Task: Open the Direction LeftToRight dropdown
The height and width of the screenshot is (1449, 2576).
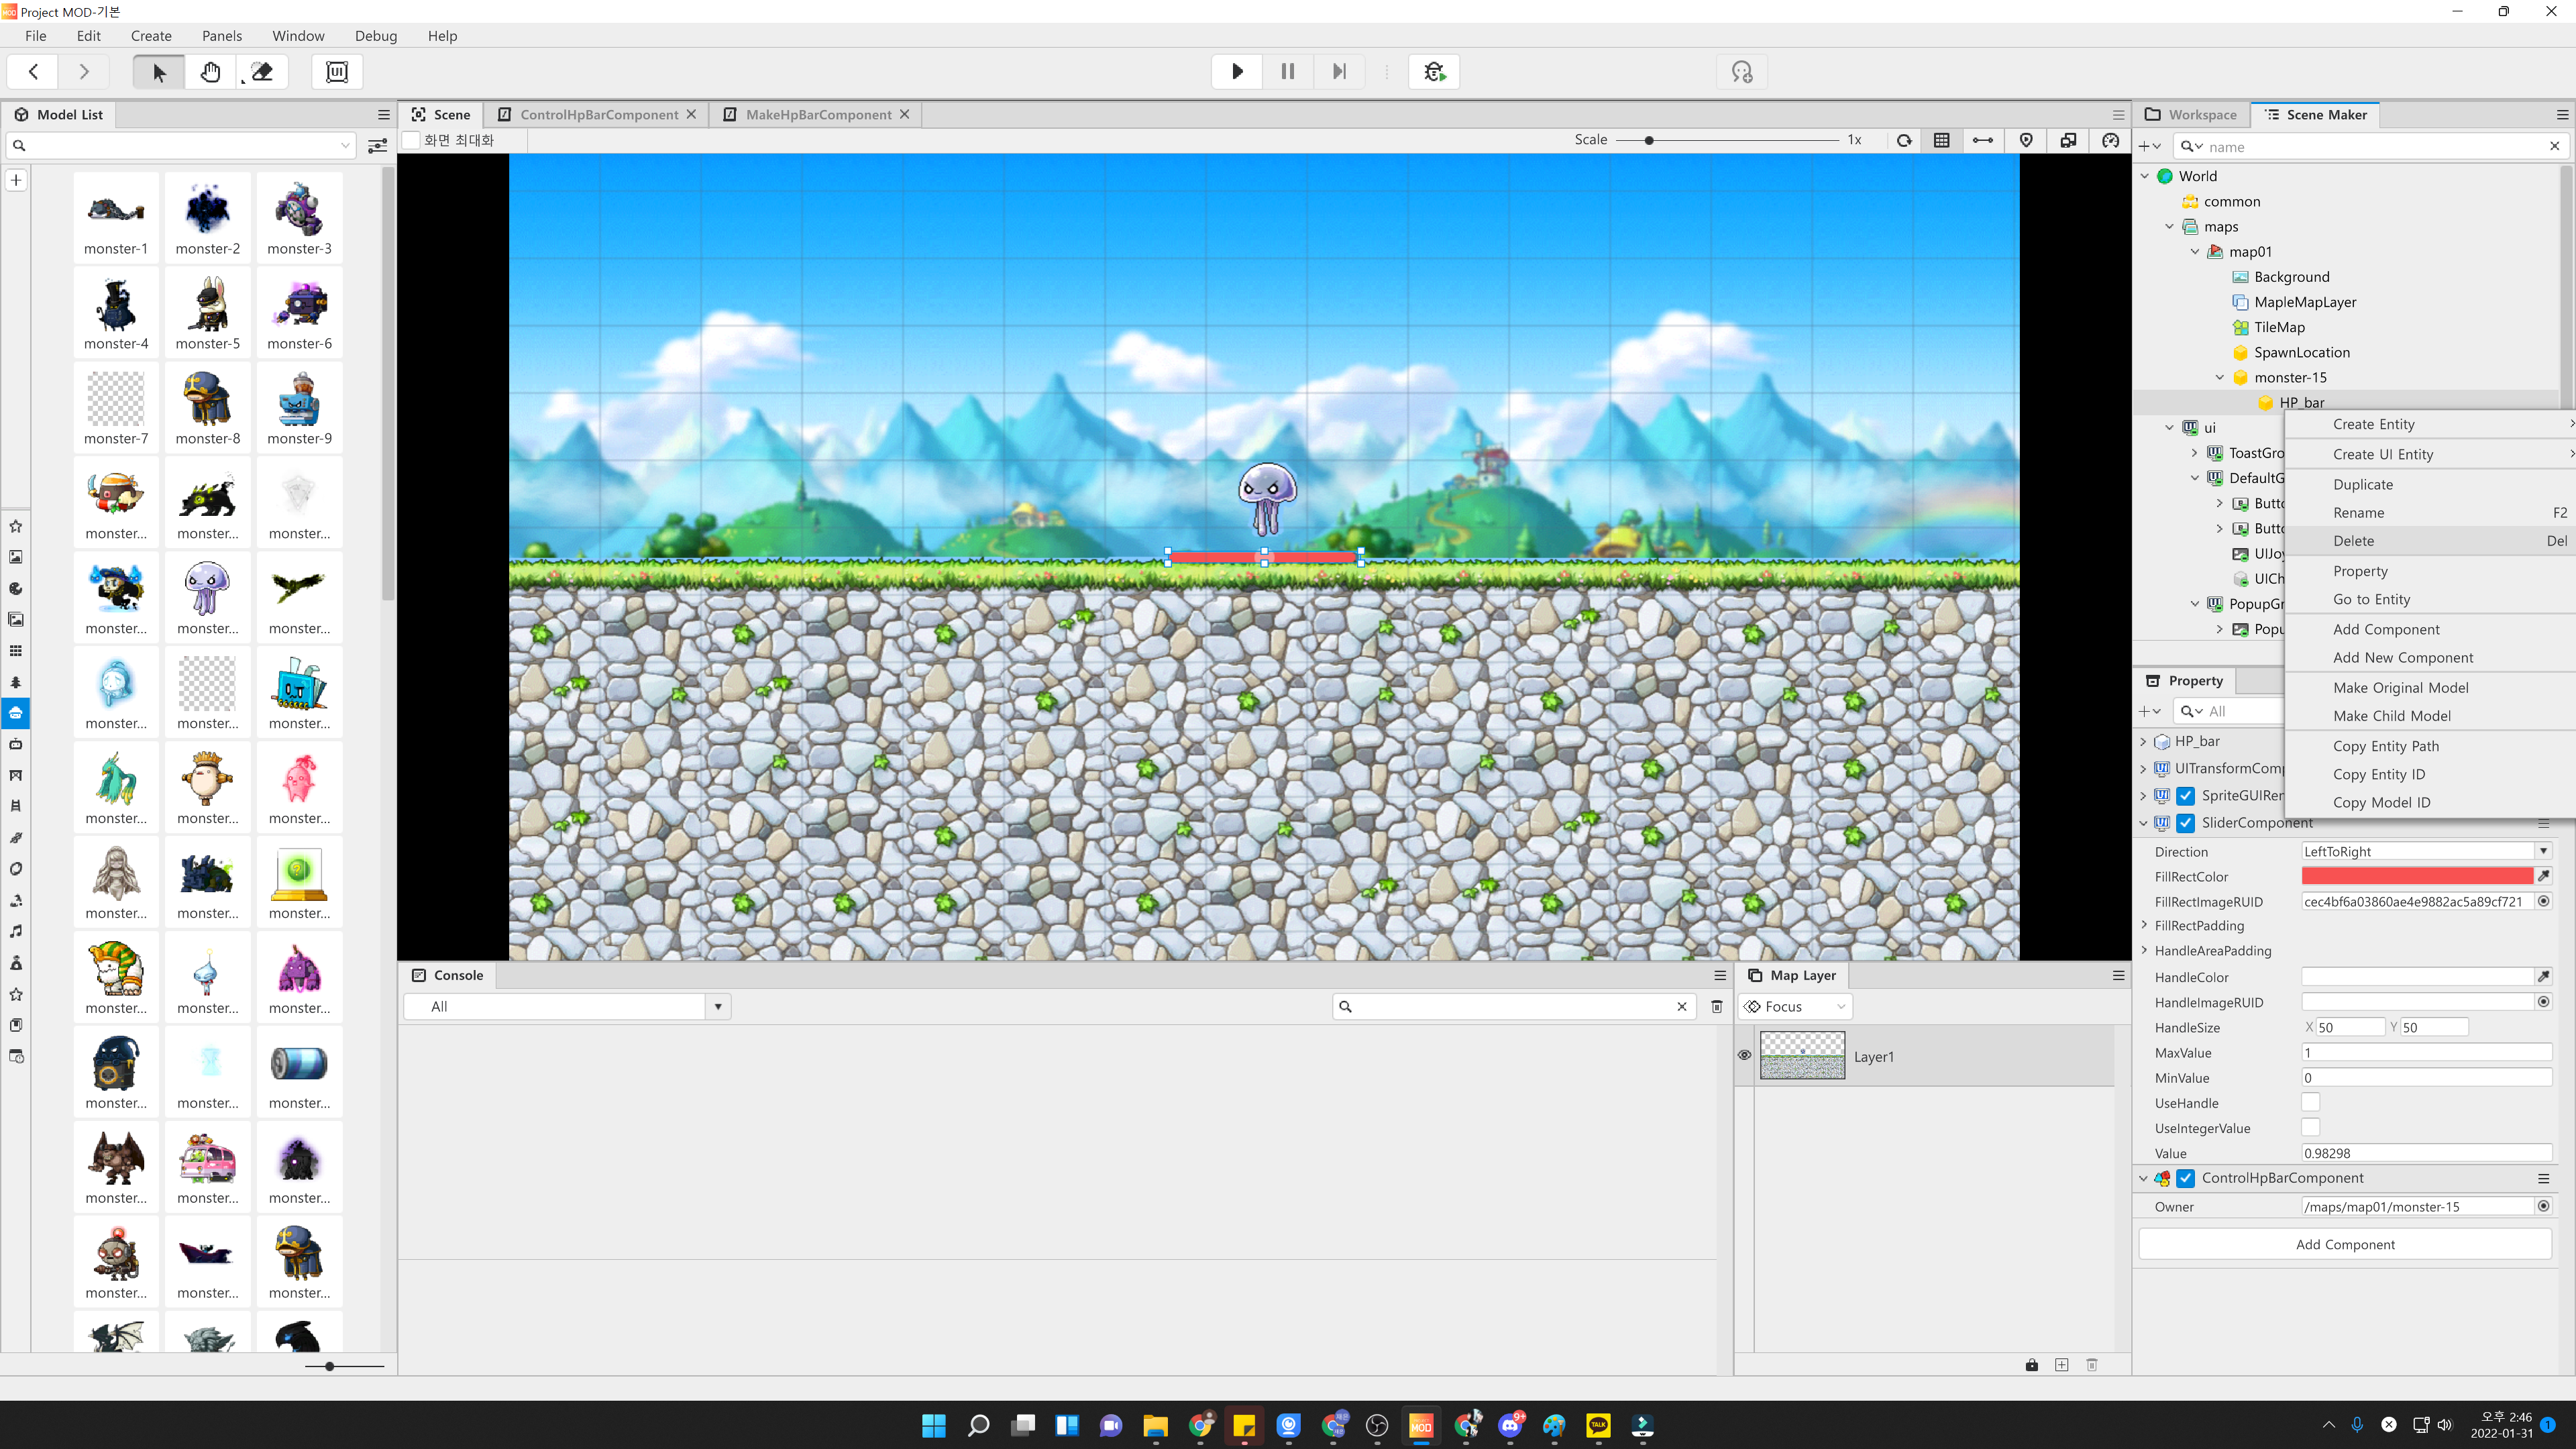Action: click(x=2427, y=851)
